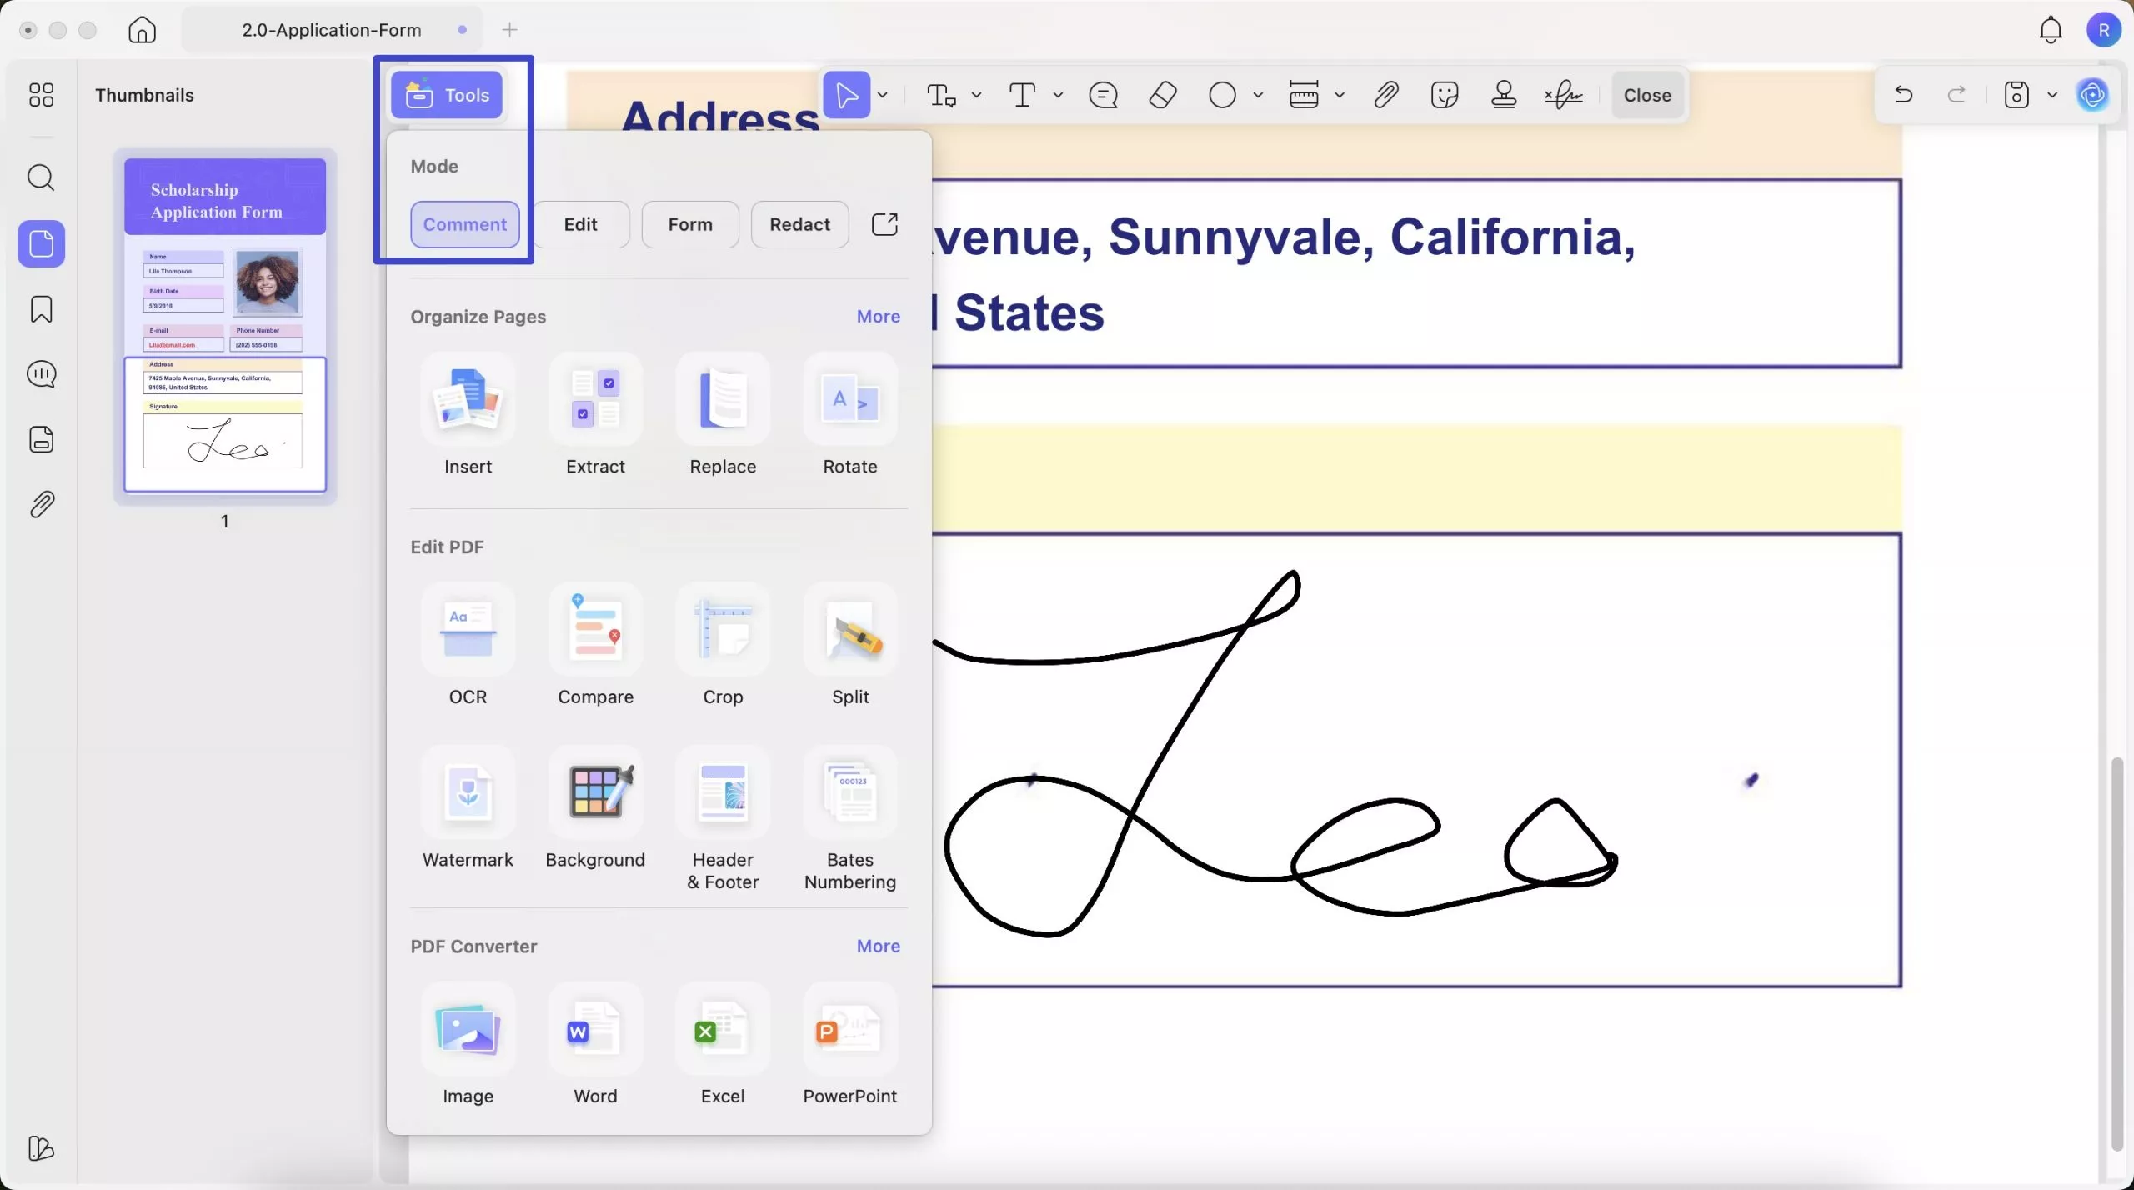Expand the pointer tool dropdown arrow
This screenshot has width=2134, height=1190.
coord(883,95)
